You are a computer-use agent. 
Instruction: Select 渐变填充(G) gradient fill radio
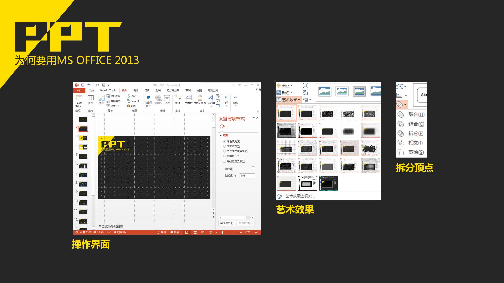tap(224, 146)
